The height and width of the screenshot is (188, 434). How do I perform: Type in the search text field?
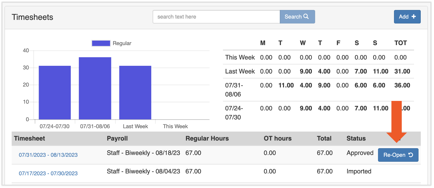click(x=216, y=17)
